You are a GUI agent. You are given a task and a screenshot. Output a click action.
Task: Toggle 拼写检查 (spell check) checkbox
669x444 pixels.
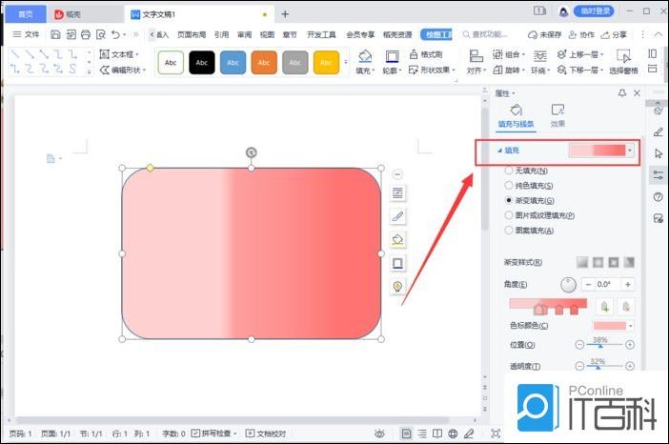pyautogui.click(x=195, y=434)
